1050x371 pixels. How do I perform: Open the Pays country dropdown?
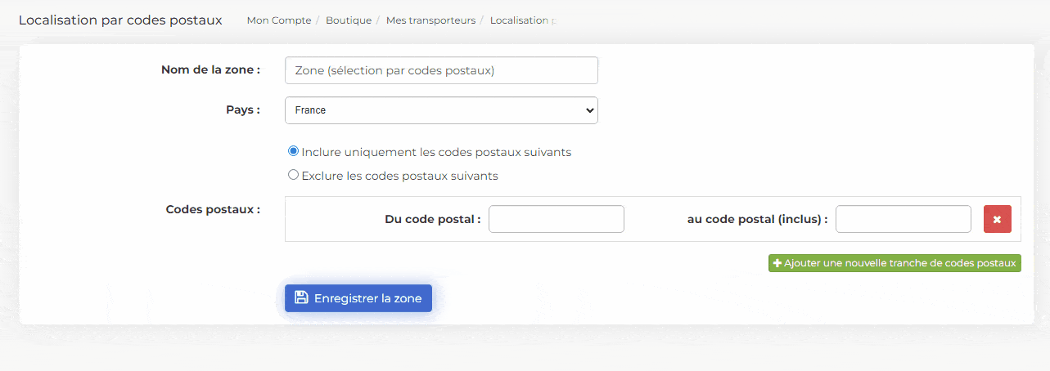(440, 110)
